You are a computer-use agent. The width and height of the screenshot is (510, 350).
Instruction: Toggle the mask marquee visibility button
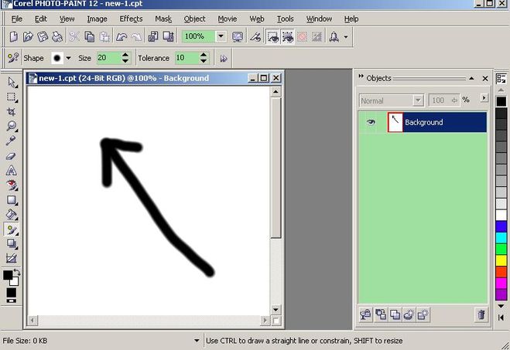pyautogui.click(x=272, y=36)
